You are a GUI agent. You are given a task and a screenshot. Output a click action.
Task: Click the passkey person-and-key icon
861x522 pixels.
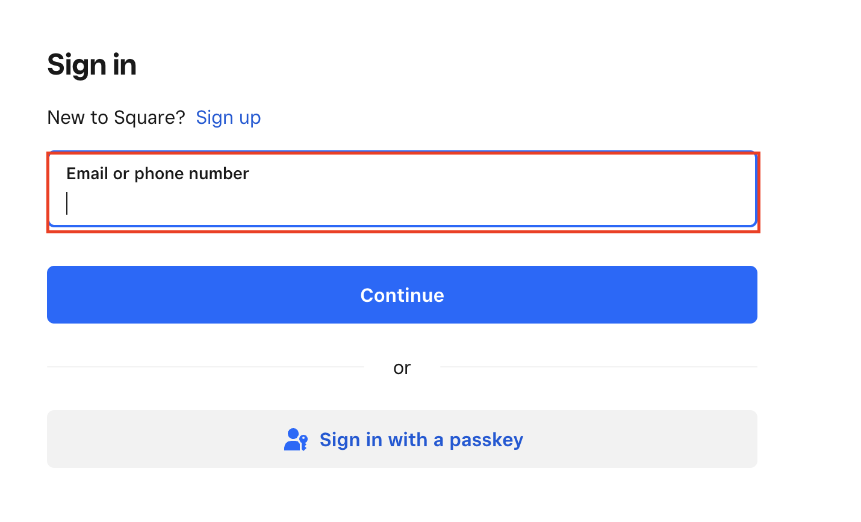click(296, 440)
